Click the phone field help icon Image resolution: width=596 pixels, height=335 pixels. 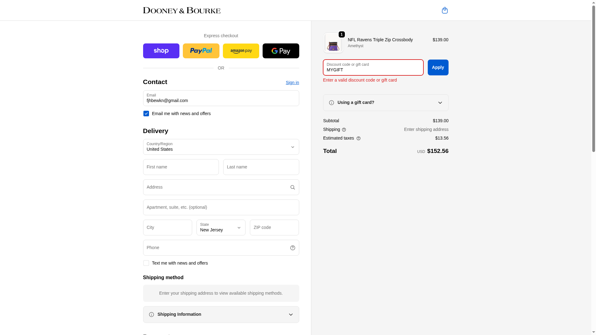click(292, 248)
